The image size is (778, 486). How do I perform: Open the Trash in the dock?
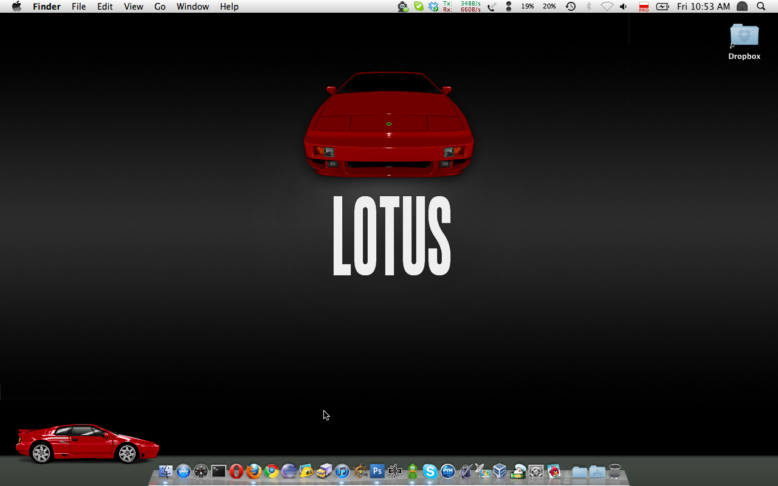pyautogui.click(x=615, y=471)
